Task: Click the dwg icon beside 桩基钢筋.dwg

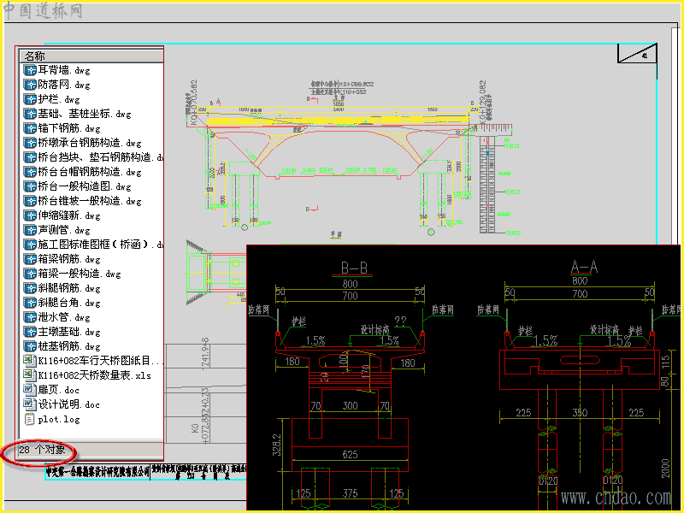Action: (x=30, y=346)
